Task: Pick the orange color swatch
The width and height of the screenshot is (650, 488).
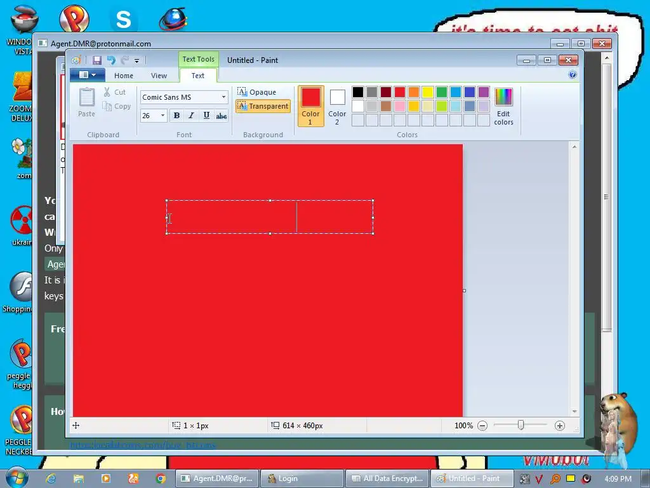Action: [414, 91]
